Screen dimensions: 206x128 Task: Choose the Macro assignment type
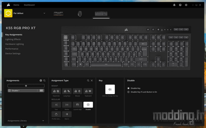pyautogui.click(x=67, y=114)
